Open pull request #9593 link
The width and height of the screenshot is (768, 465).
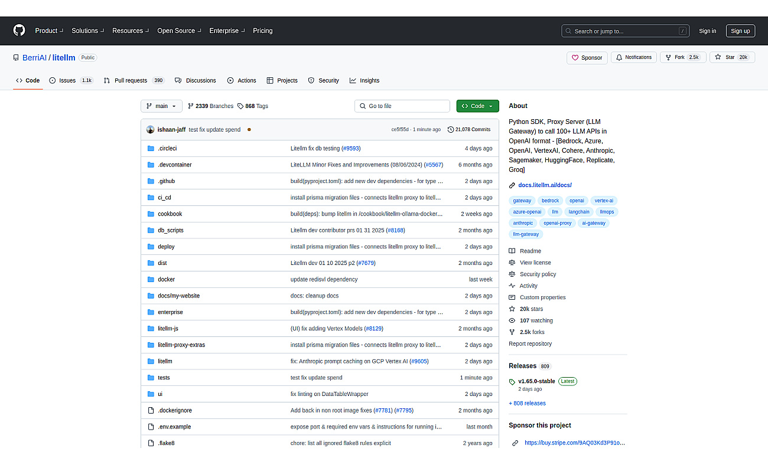(351, 148)
